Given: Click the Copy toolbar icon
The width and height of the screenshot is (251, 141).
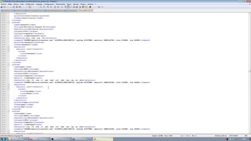Looking at the screenshot, I should (x=27, y=7).
